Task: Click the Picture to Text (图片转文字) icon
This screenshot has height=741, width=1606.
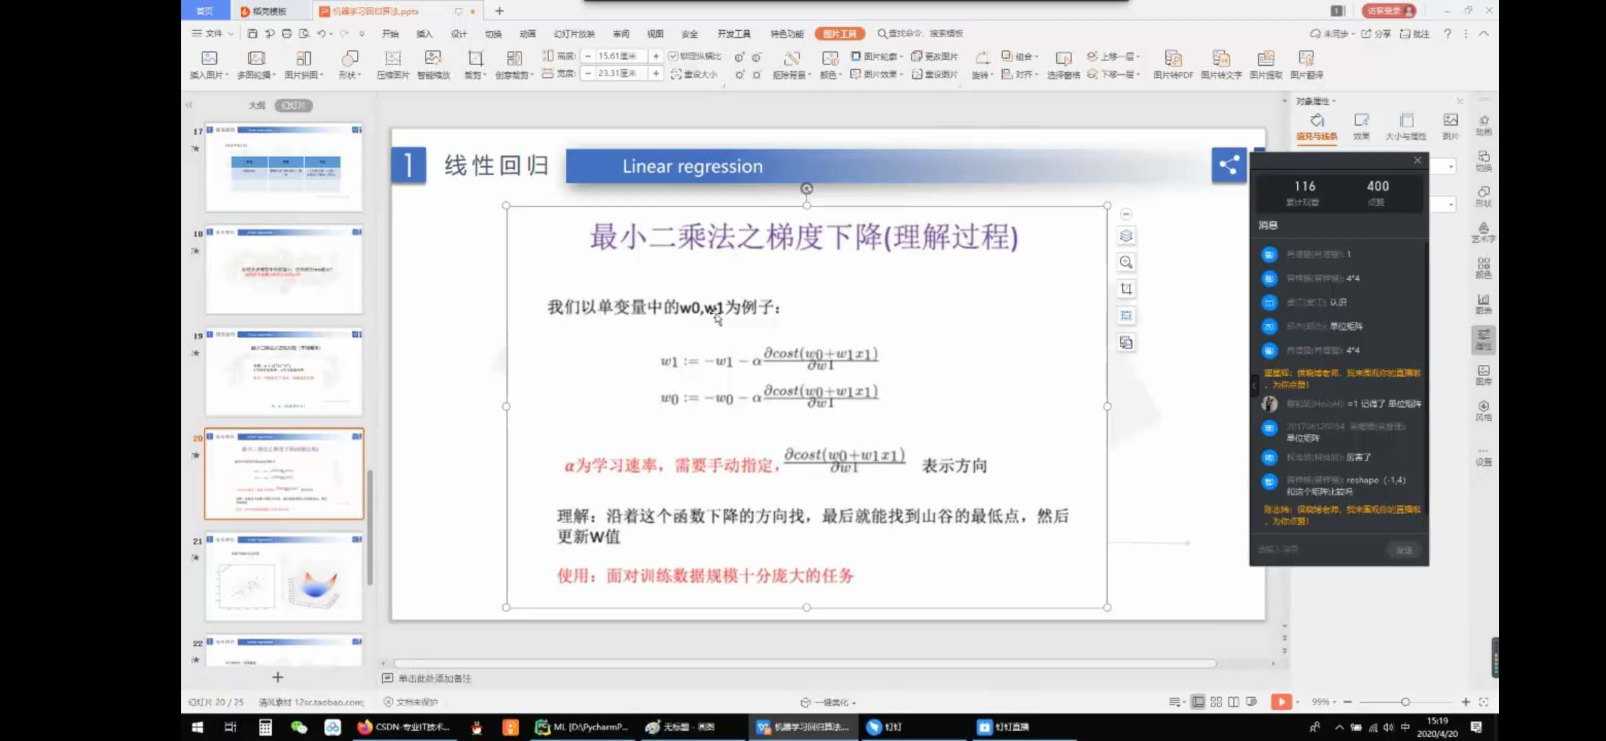Action: coord(1220,60)
